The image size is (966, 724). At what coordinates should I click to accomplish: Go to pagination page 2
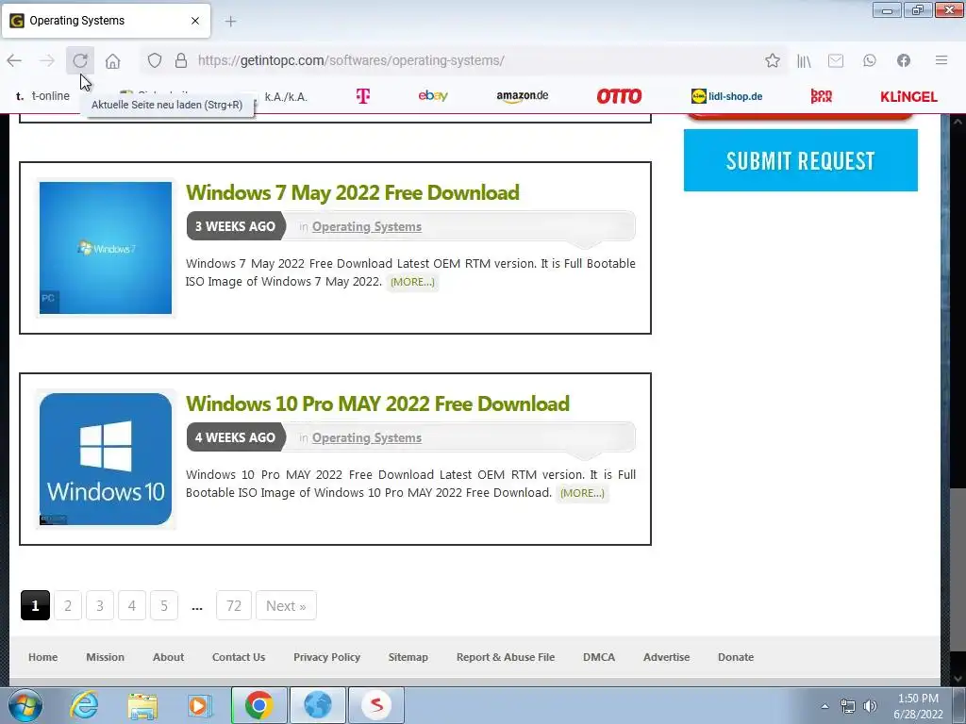pos(68,606)
